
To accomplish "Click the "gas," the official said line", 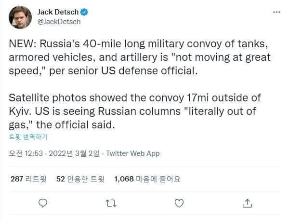I will coord(63,124).
